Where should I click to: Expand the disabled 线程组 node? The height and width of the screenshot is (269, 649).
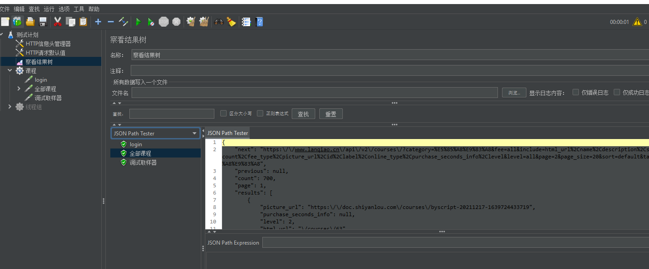(x=10, y=107)
